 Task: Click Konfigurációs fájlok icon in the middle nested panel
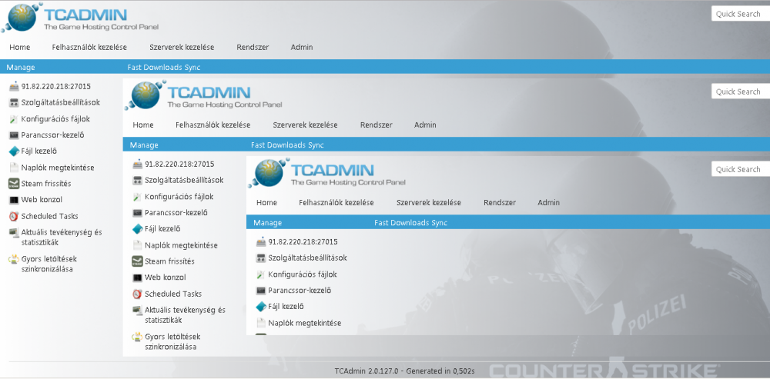[x=137, y=197]
